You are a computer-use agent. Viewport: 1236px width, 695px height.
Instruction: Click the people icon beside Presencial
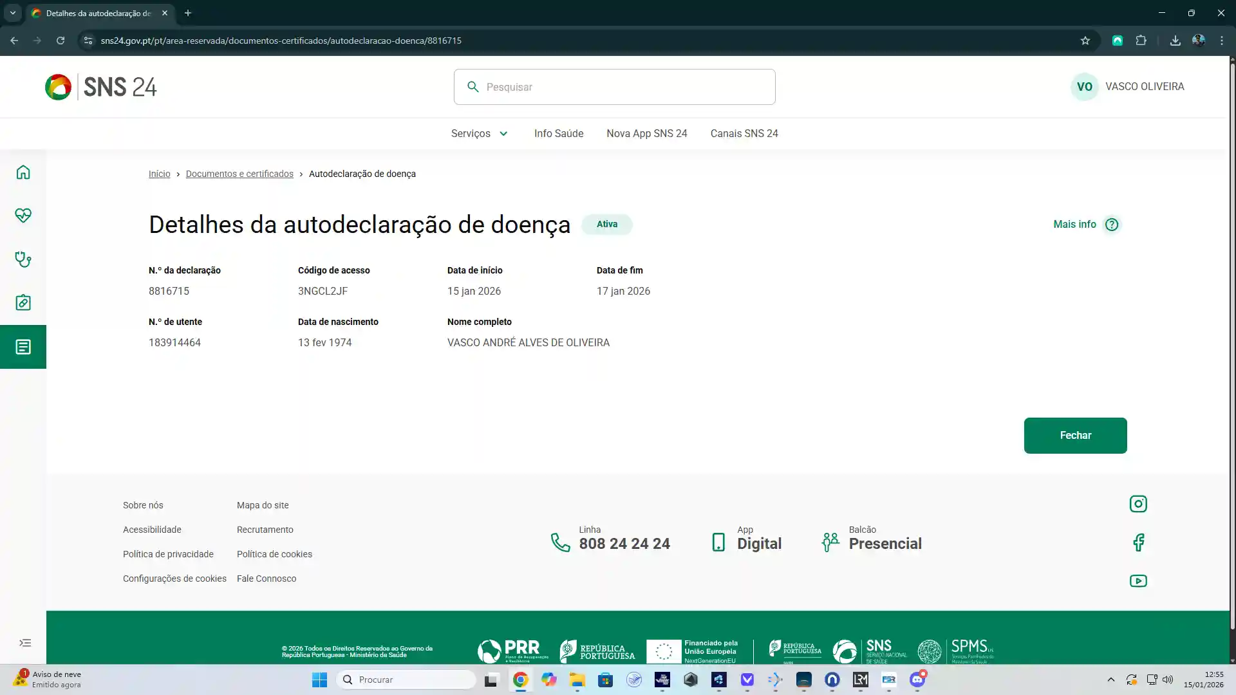[830, 542]
